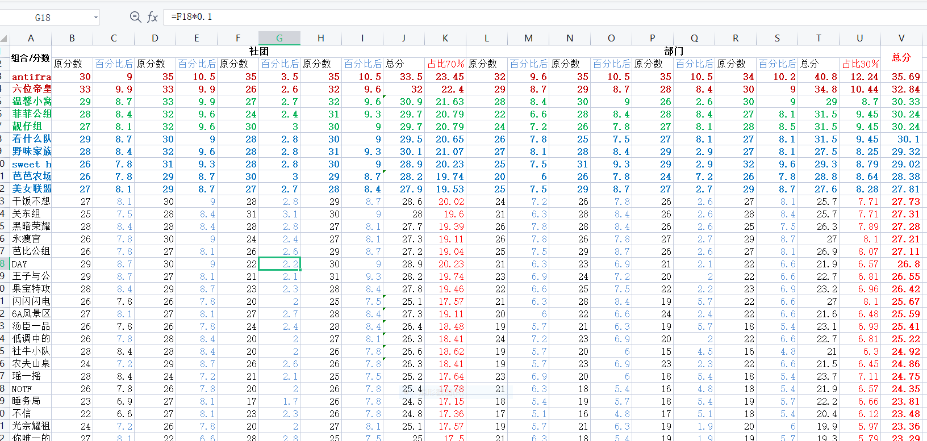The height and width of the screenshot is (441, 927).
Task: Select the 芭芭农场 team name cell
Action: click(x=31, y=177)
